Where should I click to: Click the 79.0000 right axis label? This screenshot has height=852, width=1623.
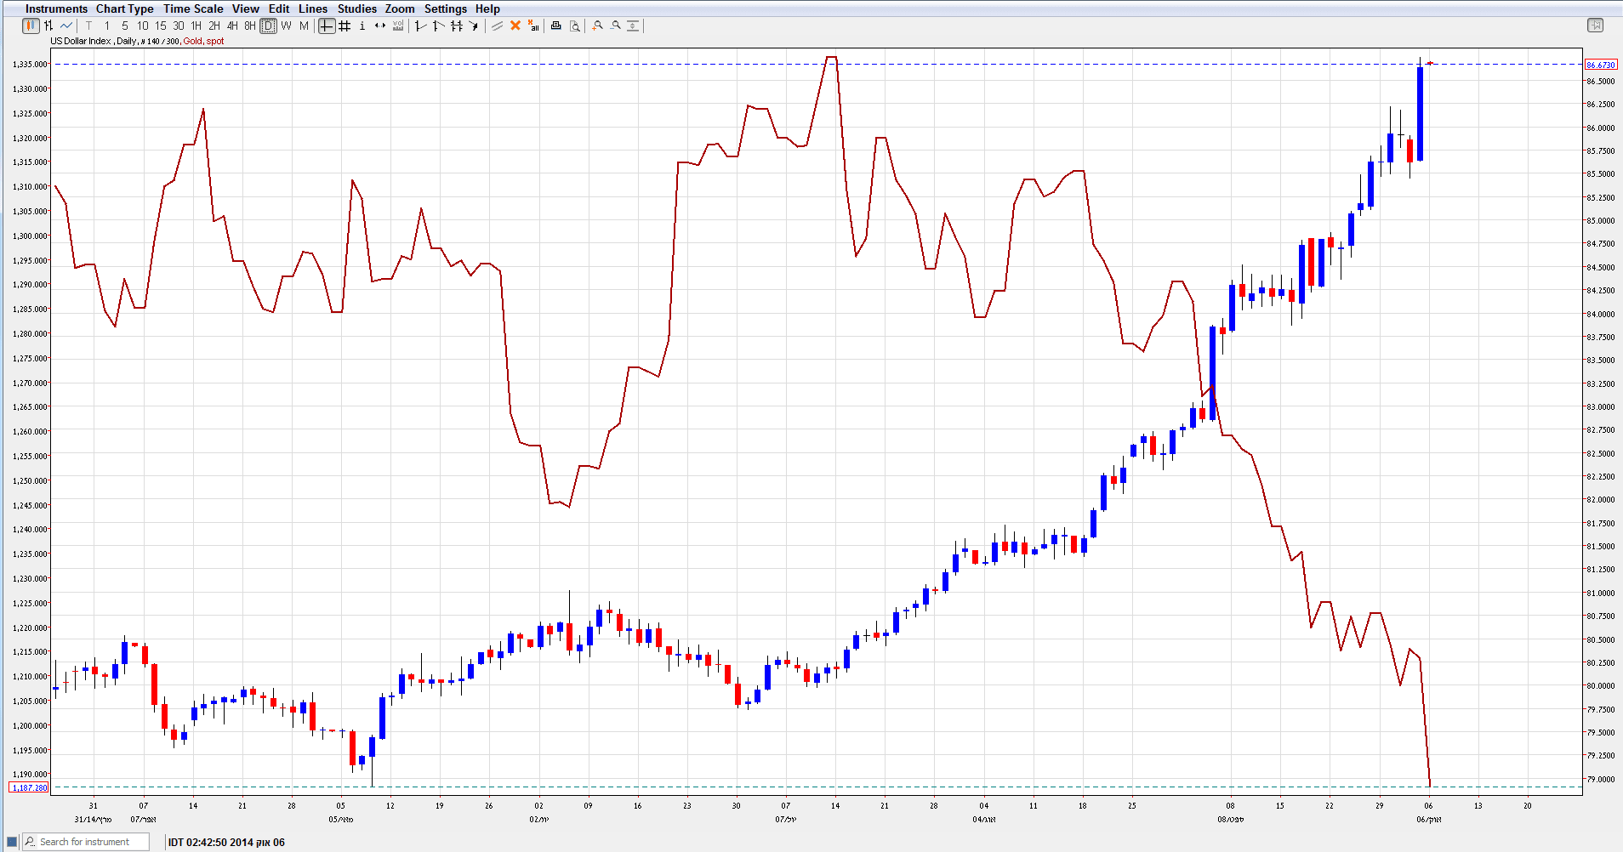pyautogui.click(x=1601, y=779)
